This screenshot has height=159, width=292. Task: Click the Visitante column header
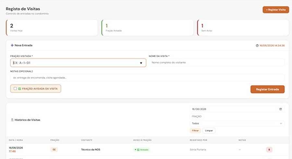click(87, 140)
